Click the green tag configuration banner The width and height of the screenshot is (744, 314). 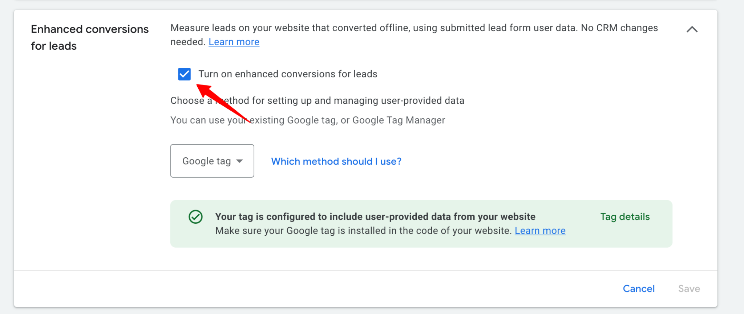[421, 223]
